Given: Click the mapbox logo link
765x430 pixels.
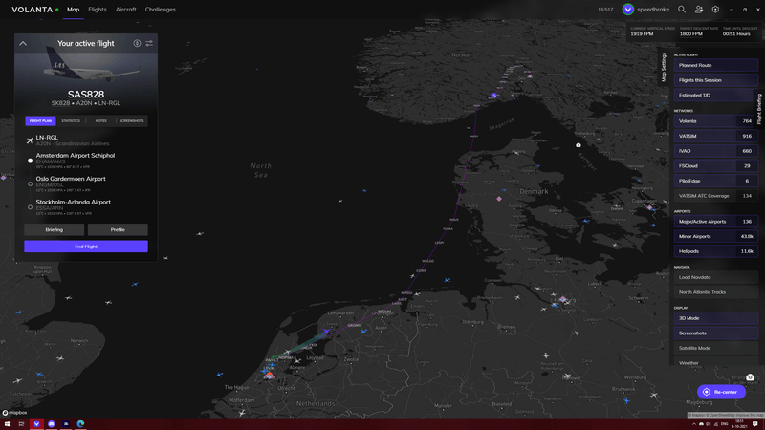Looking at the screenshot, I should pos(14,413).
